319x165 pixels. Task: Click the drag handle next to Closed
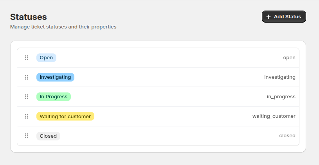point(27,136)
